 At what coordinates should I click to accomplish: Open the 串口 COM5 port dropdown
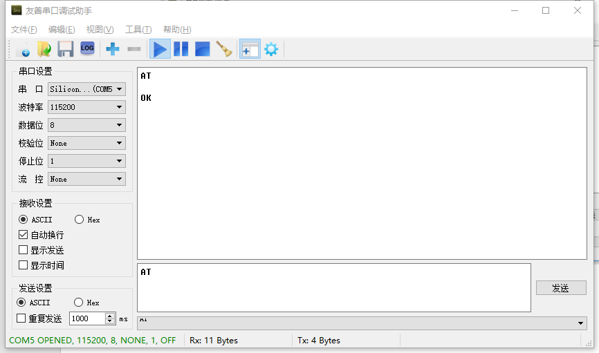86,89
